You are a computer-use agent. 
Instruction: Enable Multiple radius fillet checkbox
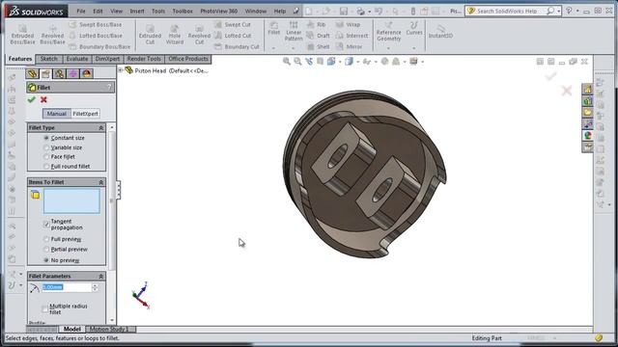45,308
